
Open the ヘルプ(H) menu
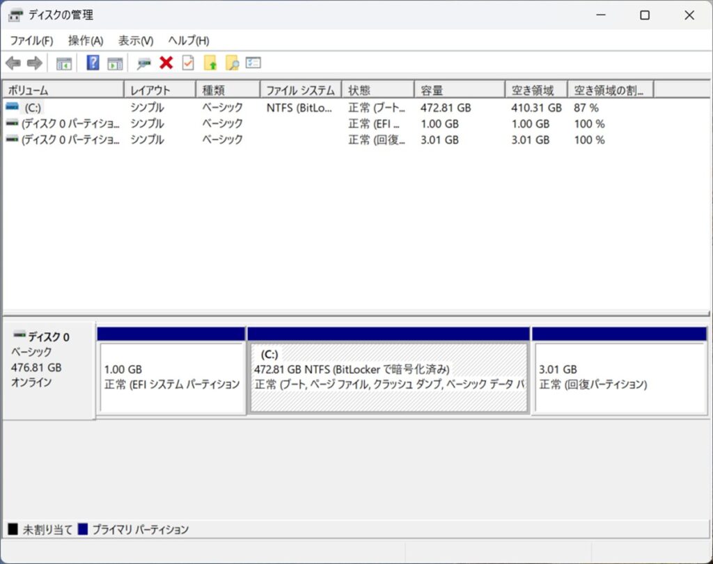[189, 40]
